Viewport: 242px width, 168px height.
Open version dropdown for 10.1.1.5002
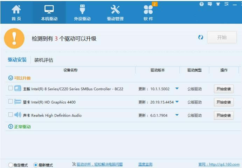tap(177, 89)
